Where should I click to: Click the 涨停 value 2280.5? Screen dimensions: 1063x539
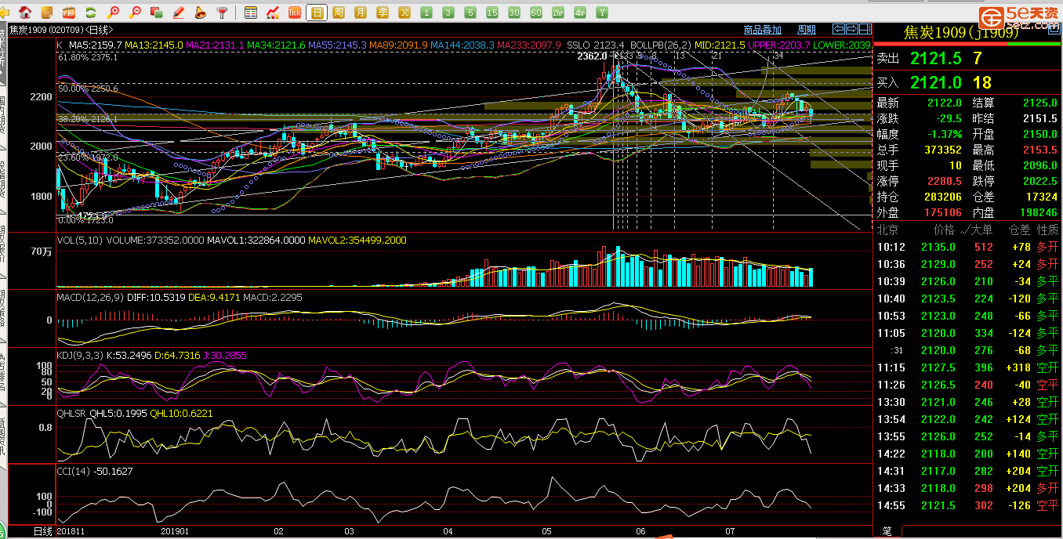[945, 181]
